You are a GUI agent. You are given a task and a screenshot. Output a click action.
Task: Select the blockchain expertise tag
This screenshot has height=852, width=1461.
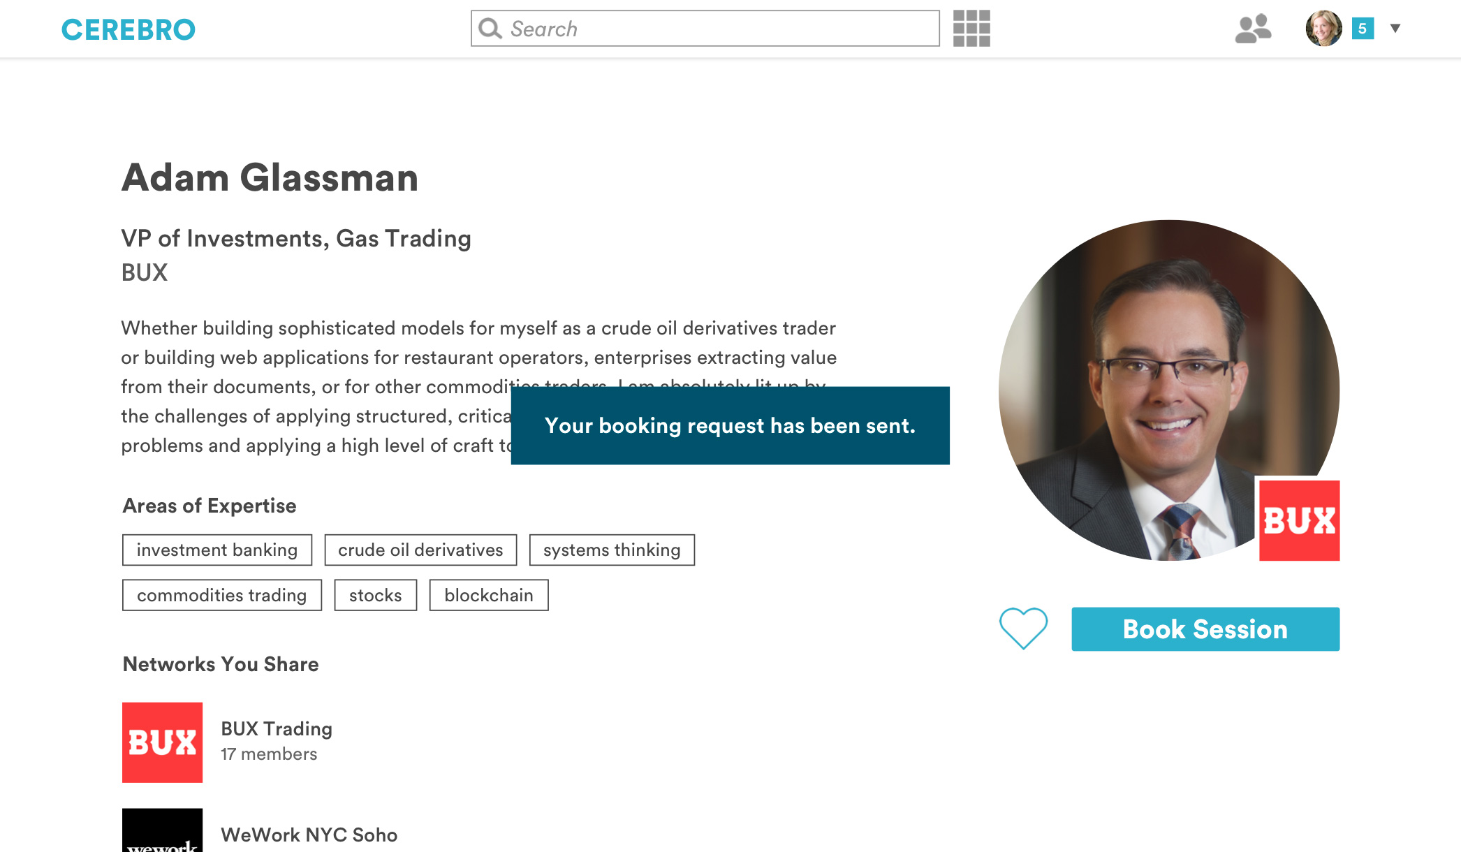(489, 595)
